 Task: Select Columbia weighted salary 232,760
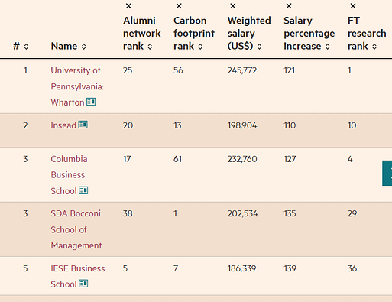(x=242, y=159)
